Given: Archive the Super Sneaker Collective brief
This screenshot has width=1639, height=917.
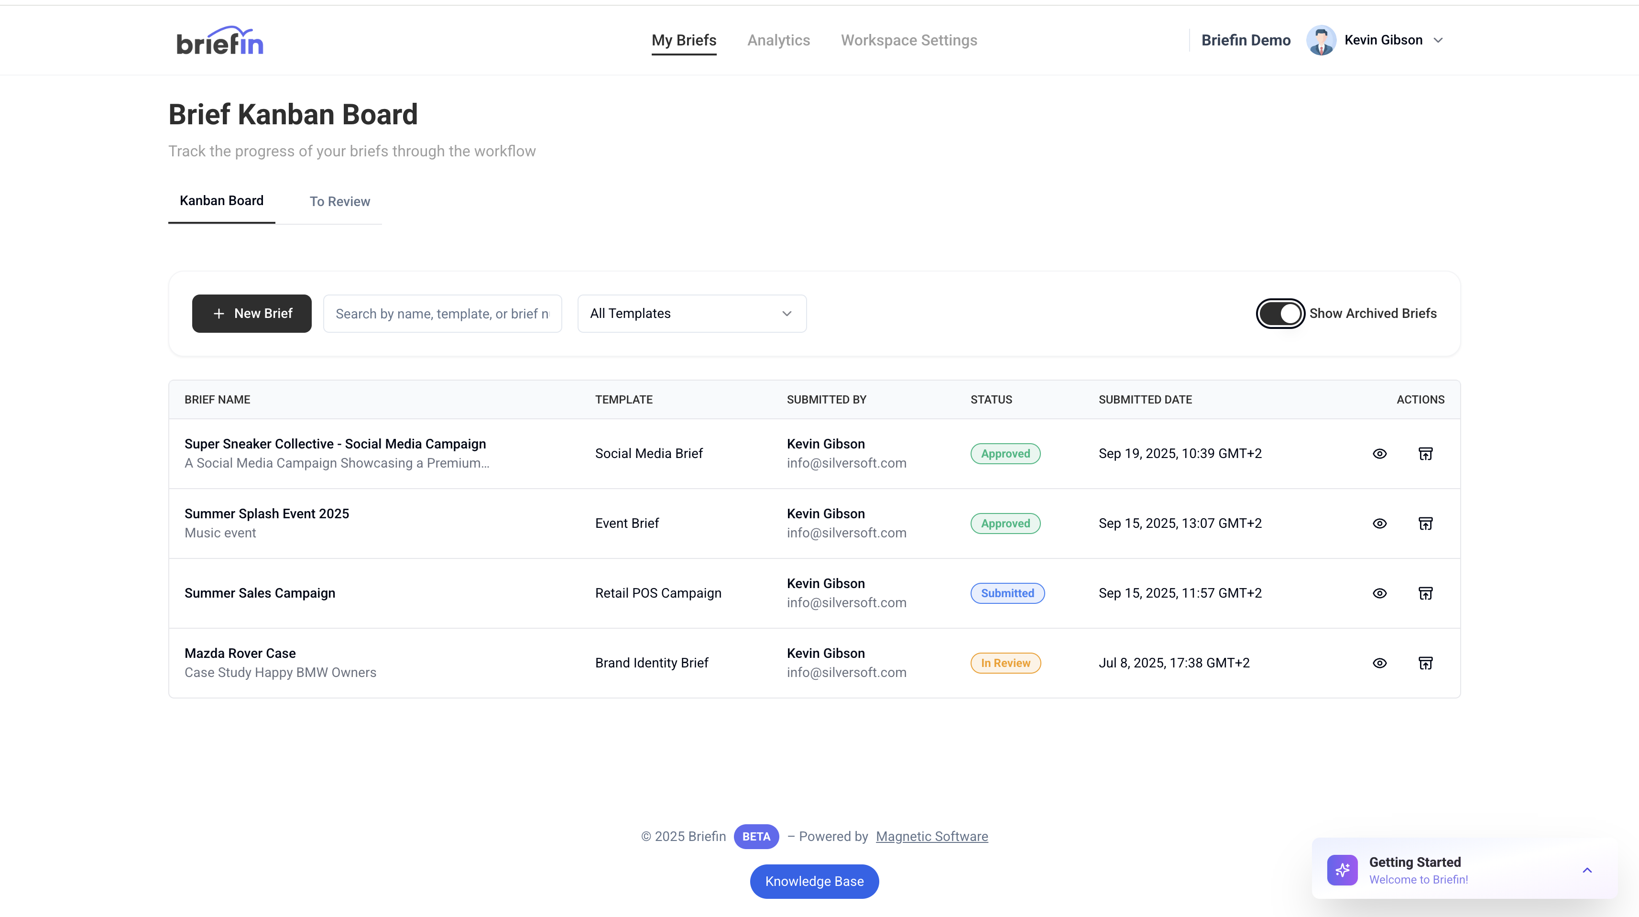Looking at the screenshot, I should pos(1425,454).
